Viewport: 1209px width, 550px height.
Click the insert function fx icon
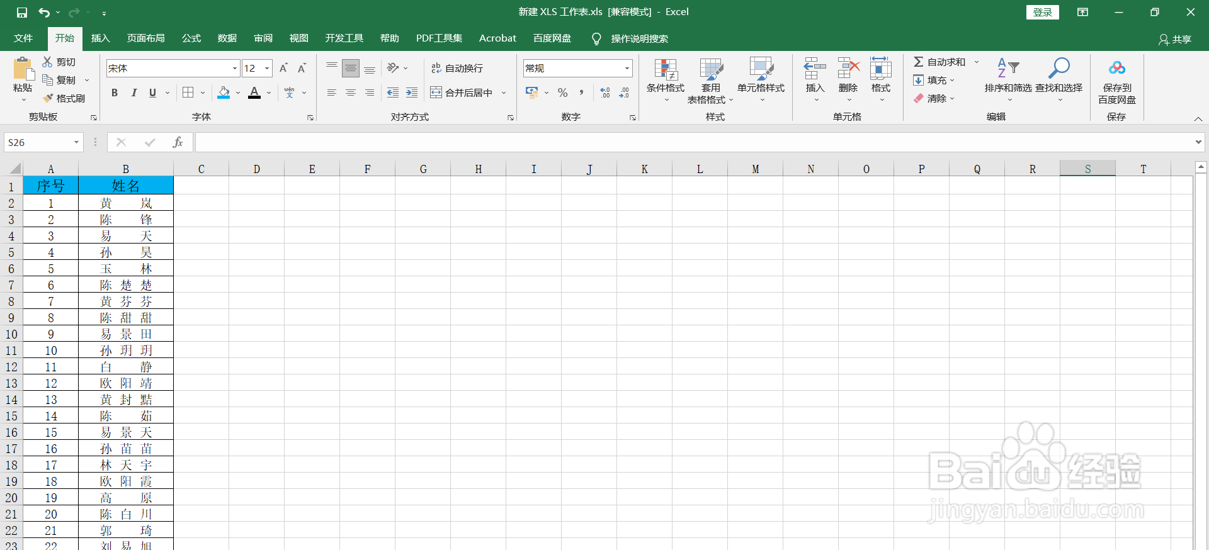pyautogui.click(x=178, y=143)
